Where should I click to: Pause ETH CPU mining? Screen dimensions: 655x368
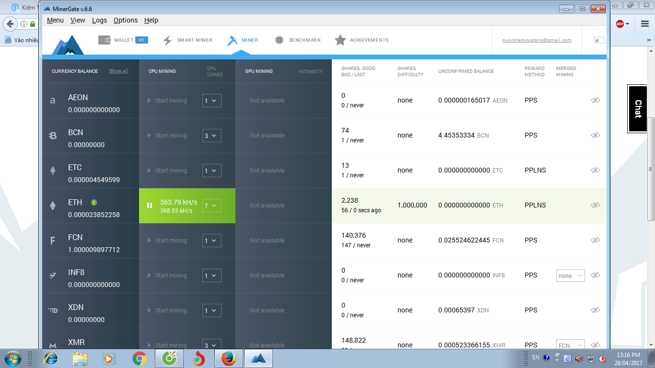pos(150,206)
